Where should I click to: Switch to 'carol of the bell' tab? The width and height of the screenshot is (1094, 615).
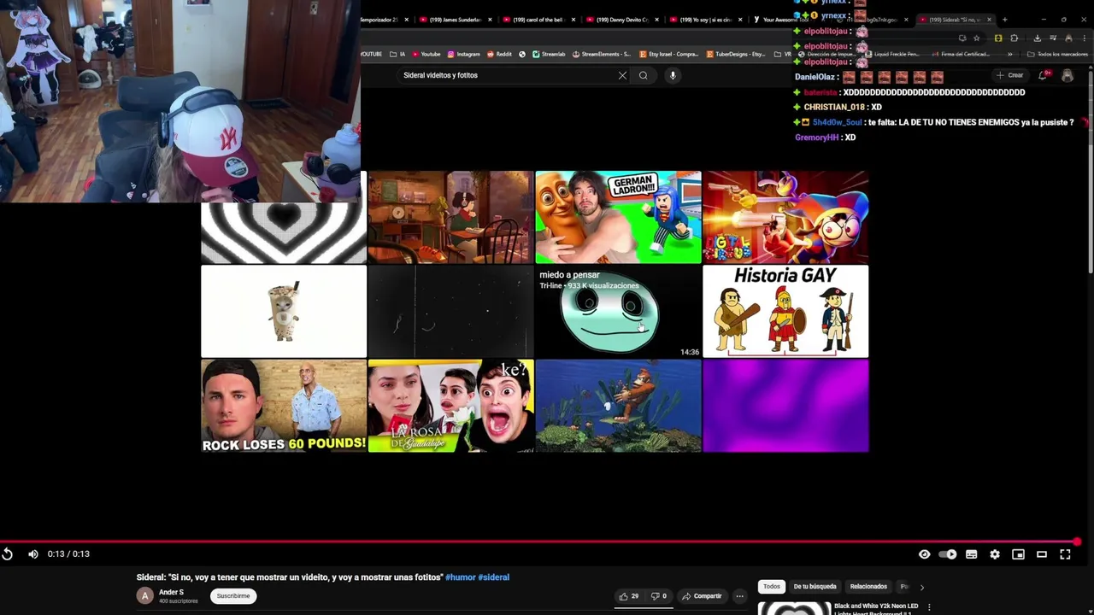[x=538, y=20]
